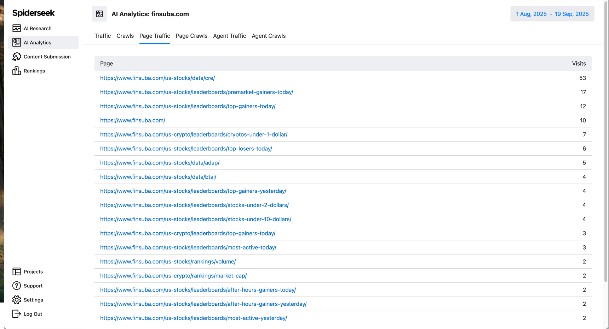
Task: Click the page vertical scrollbar
Action: [x=606, y=141]
